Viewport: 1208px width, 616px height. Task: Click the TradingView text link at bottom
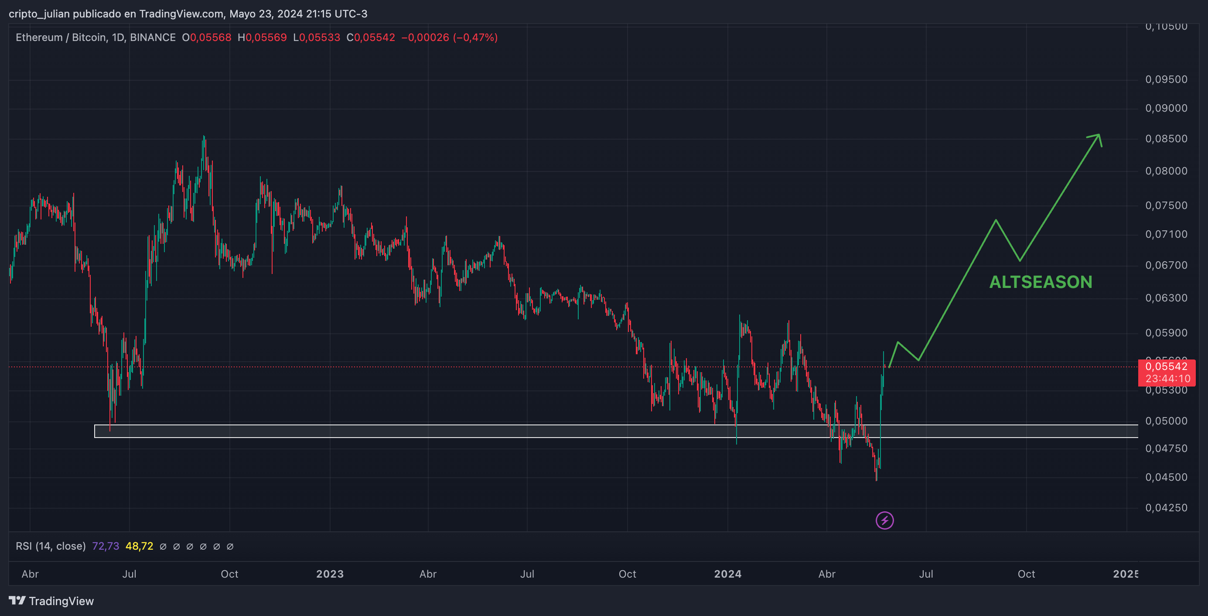click(61, 601)
